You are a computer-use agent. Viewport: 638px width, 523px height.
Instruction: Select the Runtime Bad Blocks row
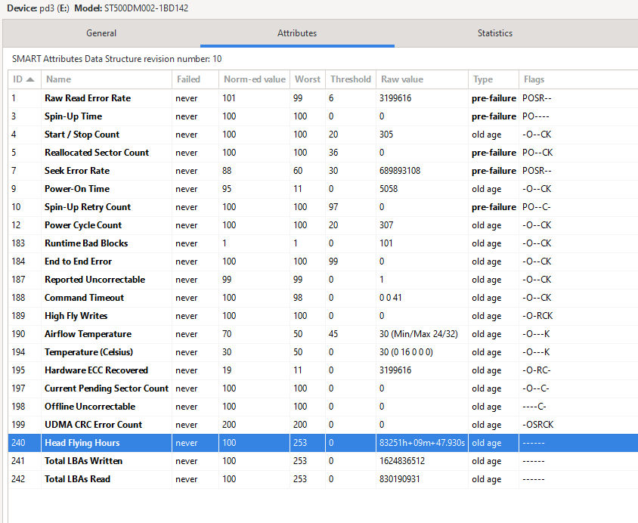(x=86, y=243)
